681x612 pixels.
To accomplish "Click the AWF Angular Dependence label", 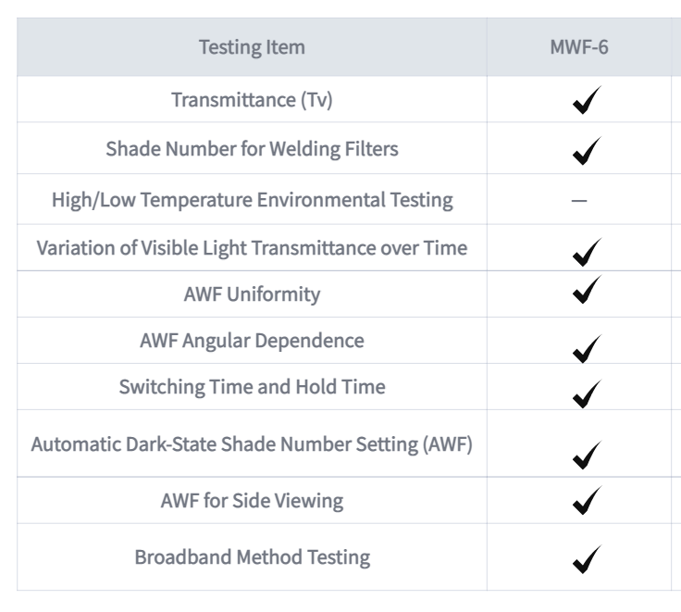I will coord(252,341).
